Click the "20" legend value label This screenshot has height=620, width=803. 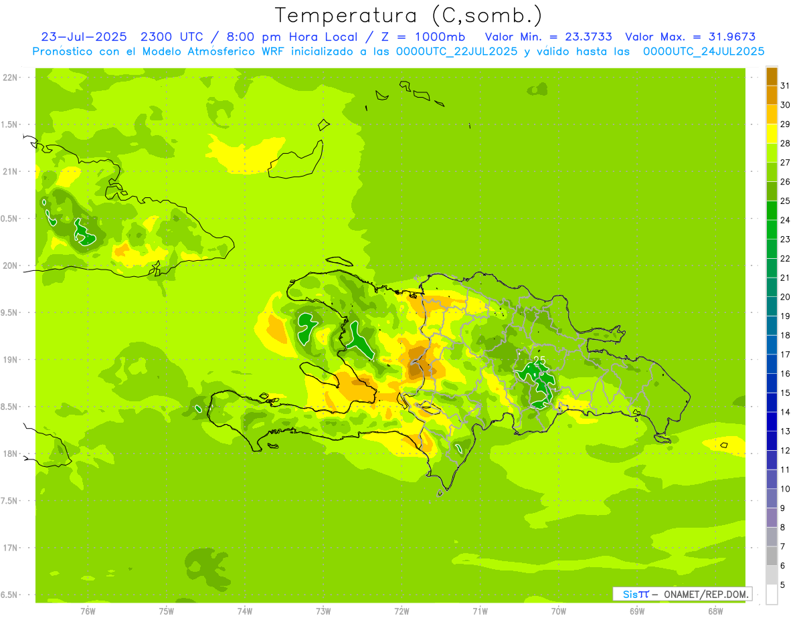click(786, 297)
